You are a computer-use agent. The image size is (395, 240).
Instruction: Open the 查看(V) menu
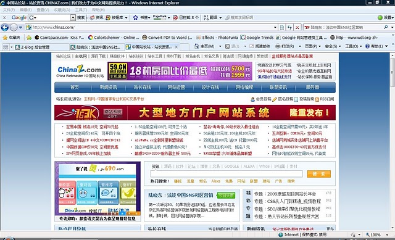[43, 10]
